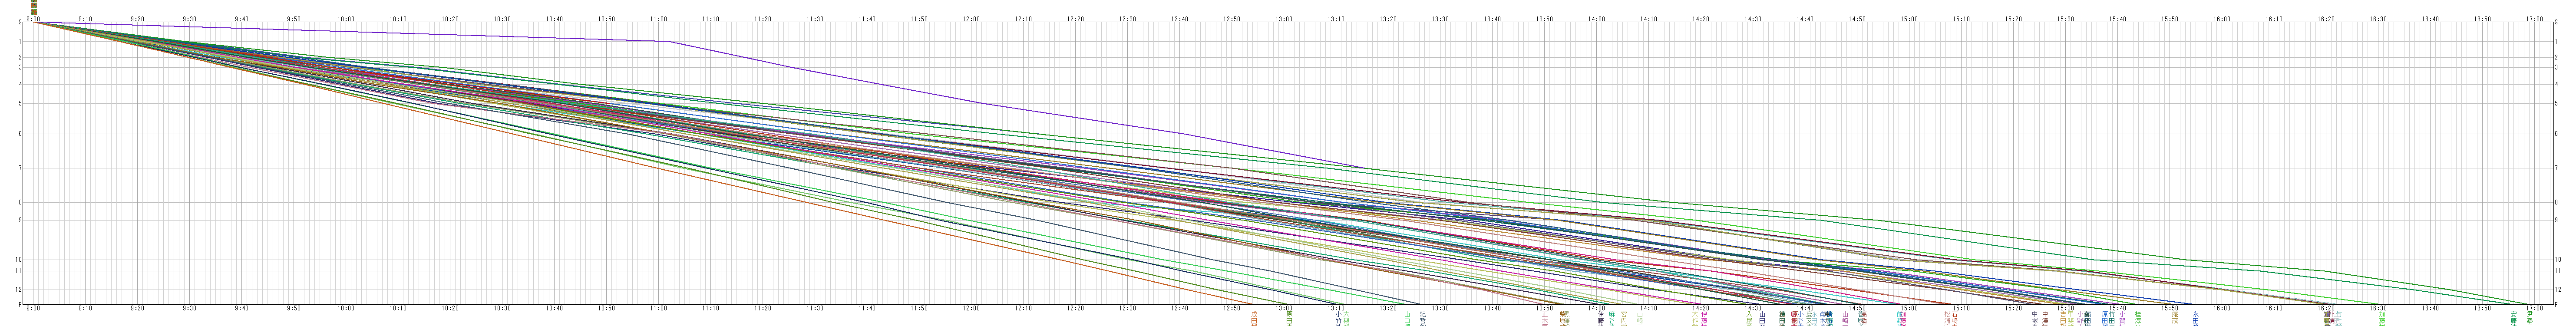Click the green name 山口 near 13:20

[x=1407, y=318]
